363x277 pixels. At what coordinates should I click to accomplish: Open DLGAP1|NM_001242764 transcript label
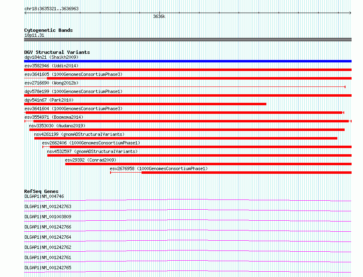(x=48, y=237)
